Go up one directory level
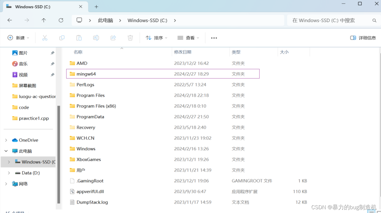Screen dimensions: 381x213 coord(44,20)
